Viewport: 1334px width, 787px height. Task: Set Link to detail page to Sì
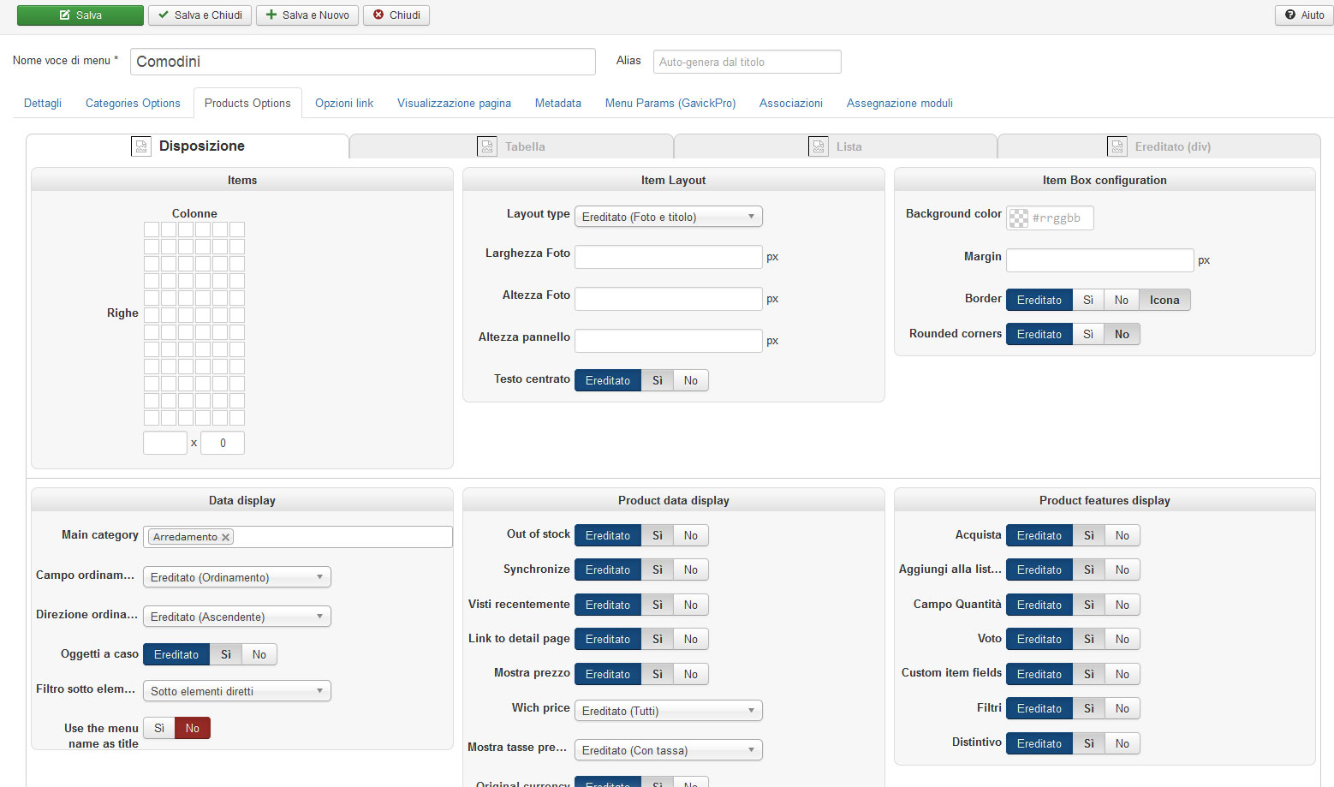tap(658, 639)
